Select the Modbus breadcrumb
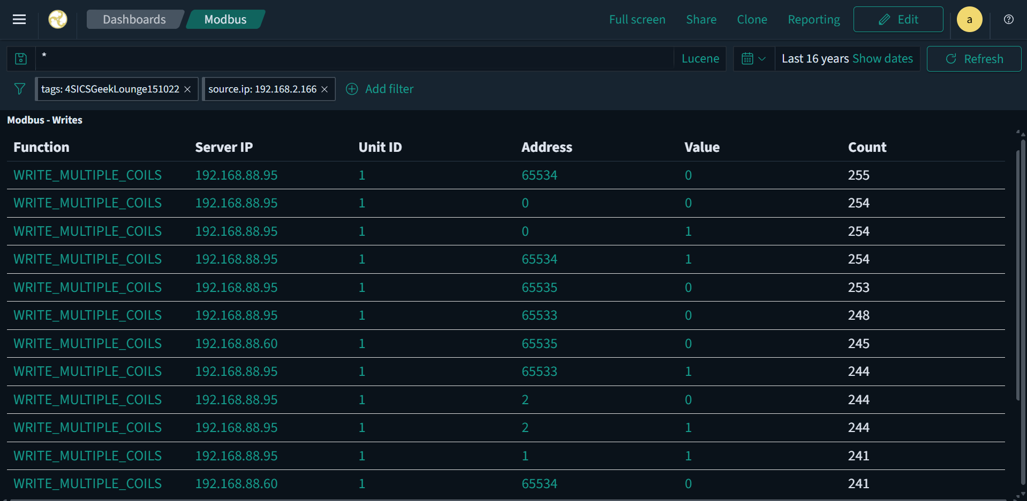1027x501 pixels. click(x=225, y=19)
